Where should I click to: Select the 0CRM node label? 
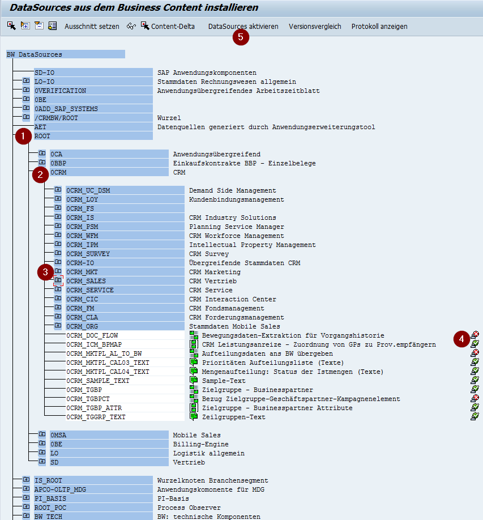point(109,172)
